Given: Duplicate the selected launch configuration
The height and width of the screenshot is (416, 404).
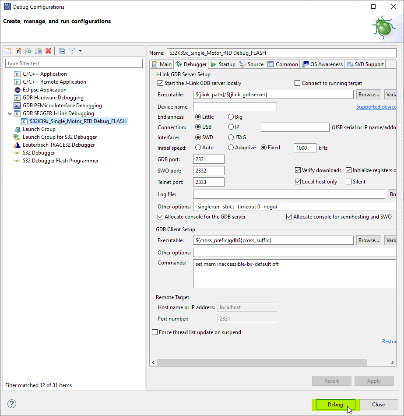Looking at the screenshot, I should 38,51.
